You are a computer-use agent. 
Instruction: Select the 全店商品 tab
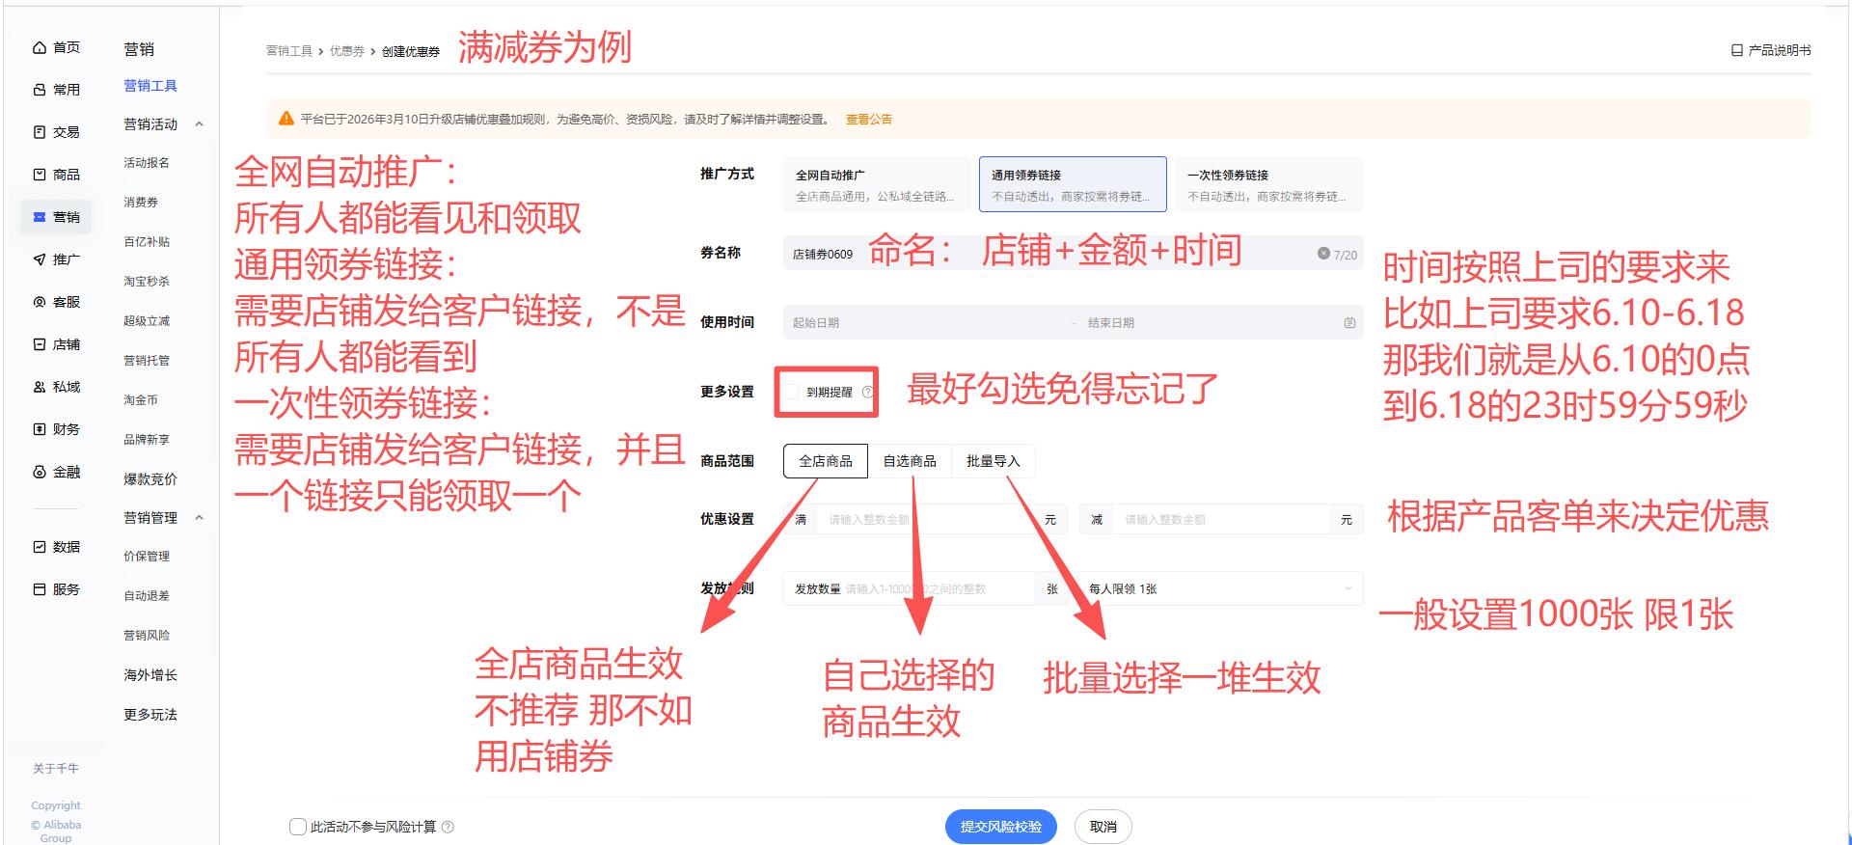826,461
